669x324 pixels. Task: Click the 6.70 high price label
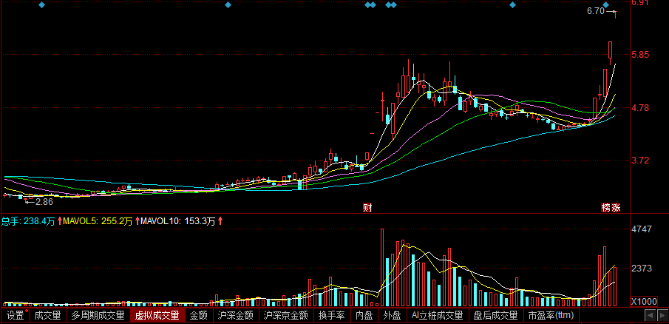pos(596,12)
